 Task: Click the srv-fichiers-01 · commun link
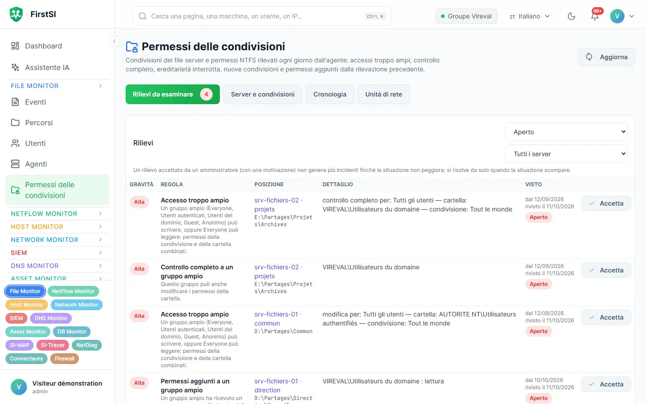pyautogui.click(x=278, y=319)
